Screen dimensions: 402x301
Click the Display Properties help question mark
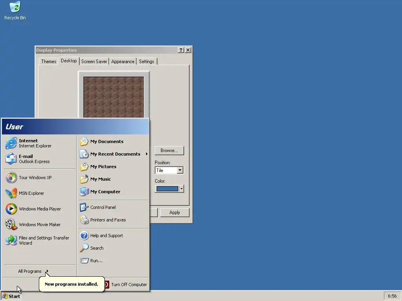tap(181, 50)
